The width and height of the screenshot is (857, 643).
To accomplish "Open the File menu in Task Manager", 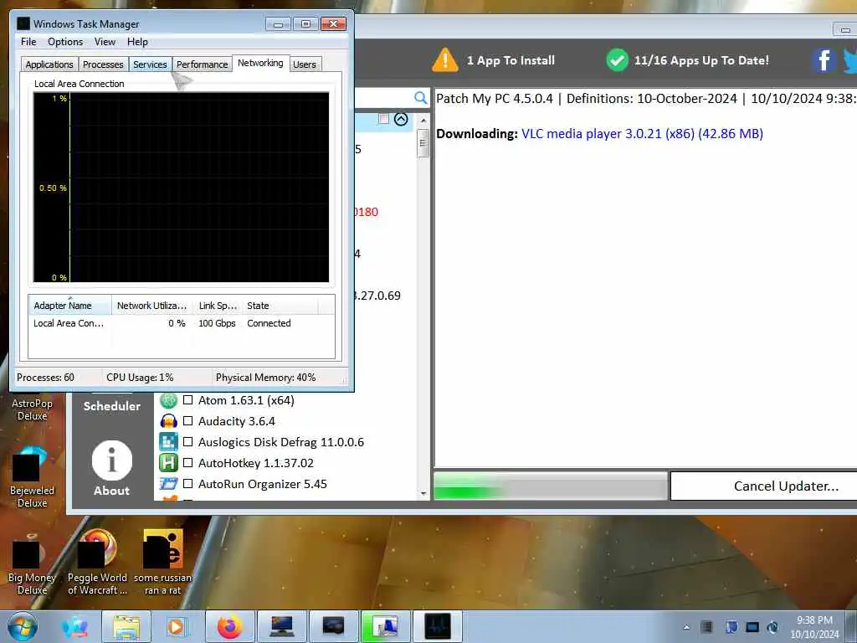I will click(x=28, y=42).
